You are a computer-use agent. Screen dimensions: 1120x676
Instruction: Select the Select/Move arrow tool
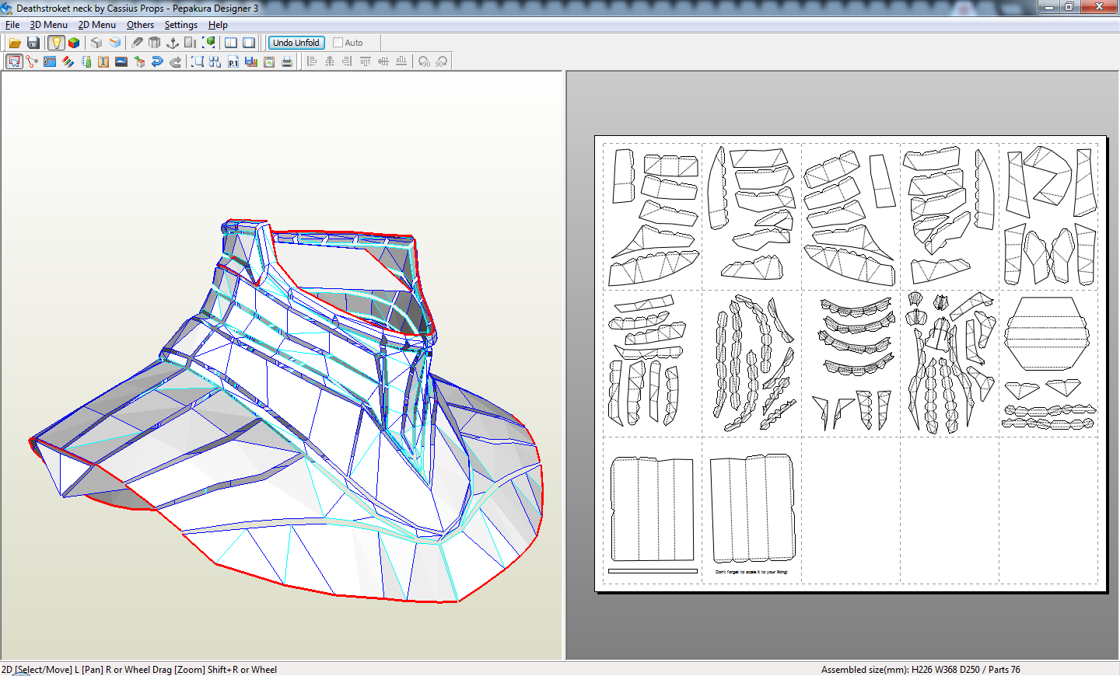14,61
